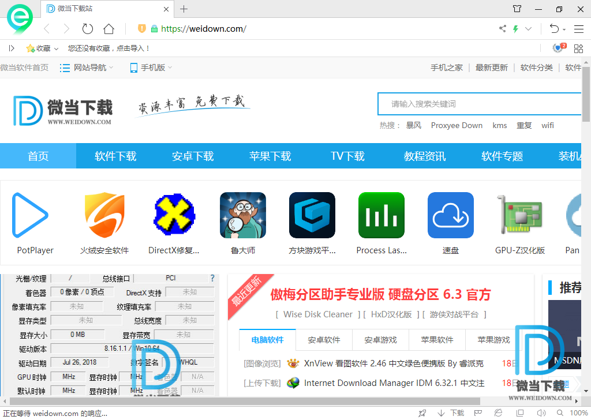Viewport: 591px width, 420px height.
Task: Click hot search term kms
Action: click(x=499, y=125)
